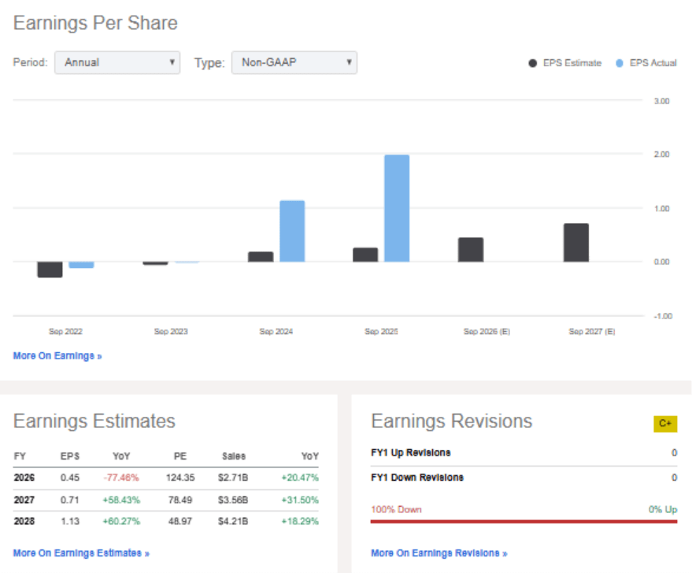Click the Sep 2026 (E) estimate bar
Image resolution: width=692 pixels, height=573 pixels.
point(471,250)
